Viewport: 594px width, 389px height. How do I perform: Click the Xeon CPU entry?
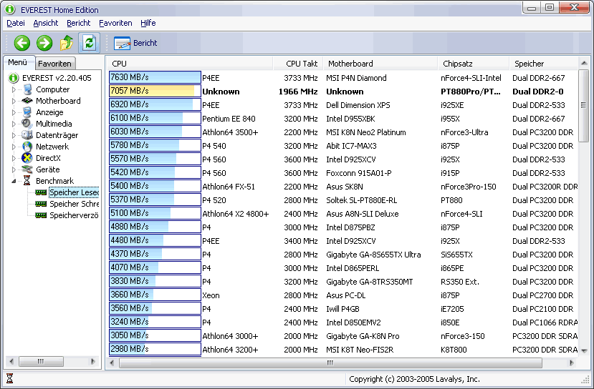pyautogui.click(x=211, y=295)
